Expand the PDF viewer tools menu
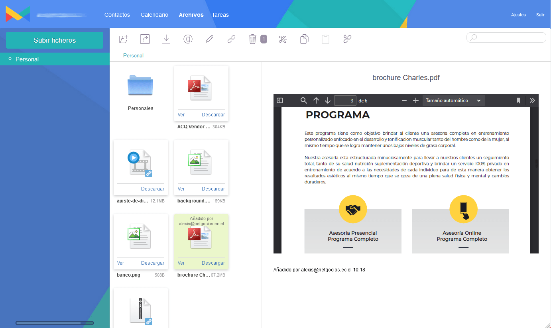 532,100
